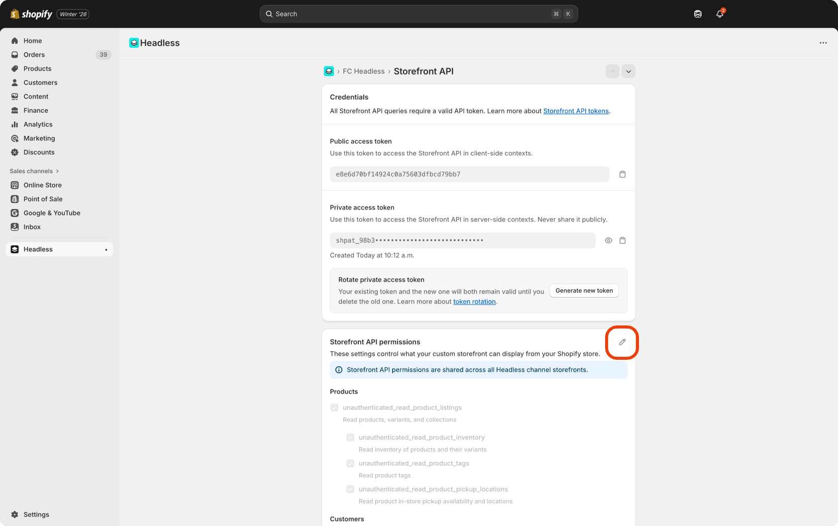Click 'Created Today at 10:12 a.m.' text
838x526 pixels.
[372, 255]
